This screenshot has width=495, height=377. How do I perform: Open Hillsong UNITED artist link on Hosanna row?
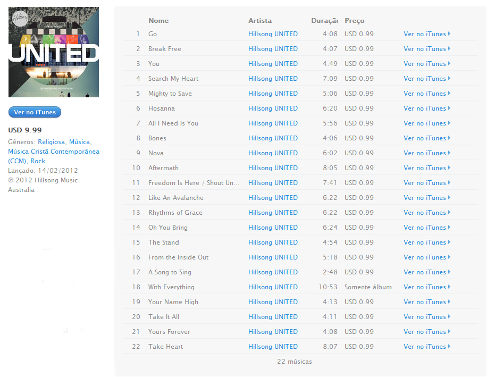point(273,108)
